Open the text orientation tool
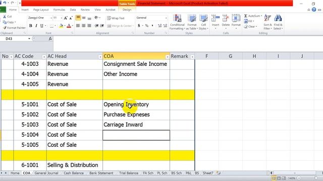 [97, 18]
